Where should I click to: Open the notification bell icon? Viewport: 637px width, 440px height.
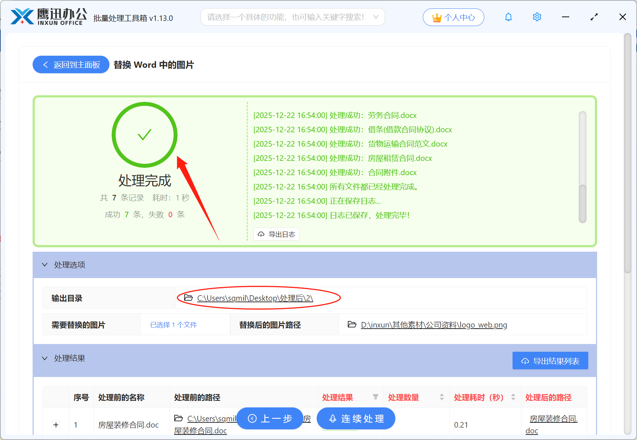pyautogui.click(x=509, y=17)
